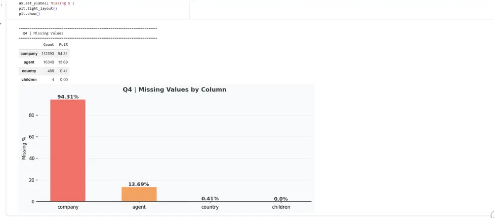Select the Count column header in table
494x218 pixels.
[x=48, y=45]
